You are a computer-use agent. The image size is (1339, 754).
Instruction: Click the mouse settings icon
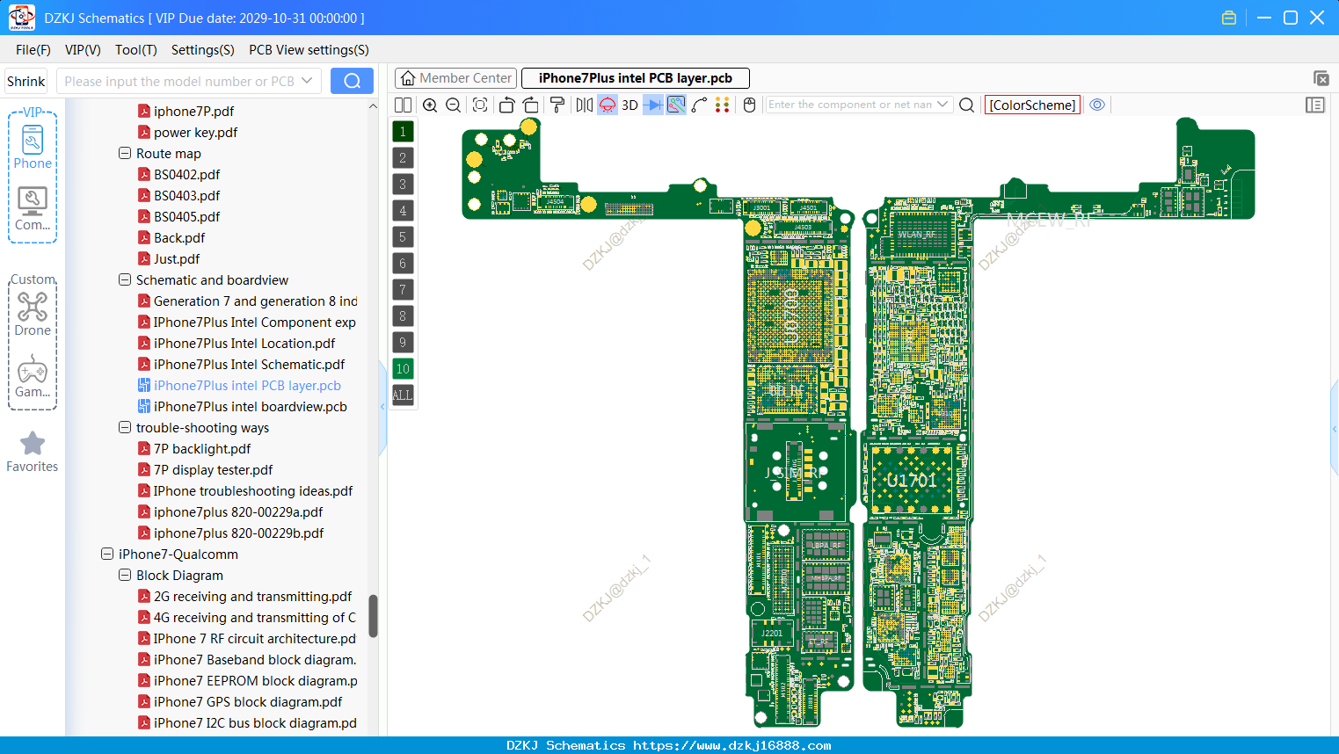tap(749, 105)
